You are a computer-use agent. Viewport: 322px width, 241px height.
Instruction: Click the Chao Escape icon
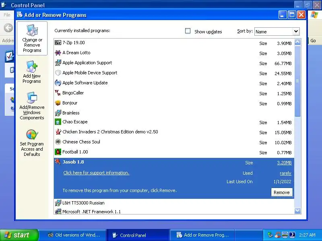pos(58,122)
